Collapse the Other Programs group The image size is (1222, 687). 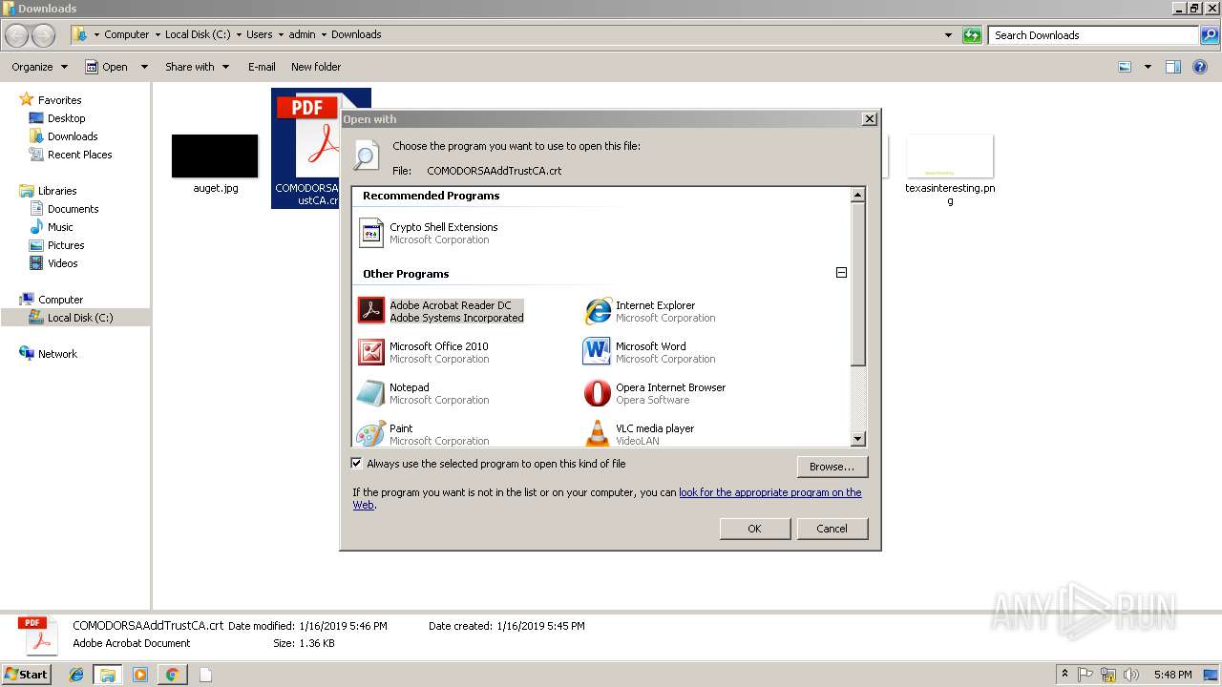(x=841, y=273)
